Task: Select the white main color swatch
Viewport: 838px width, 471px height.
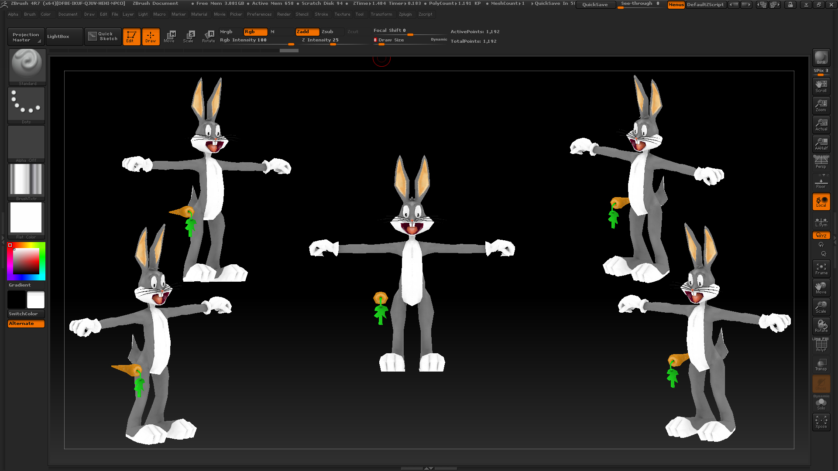Action: [x=36, y=300]
